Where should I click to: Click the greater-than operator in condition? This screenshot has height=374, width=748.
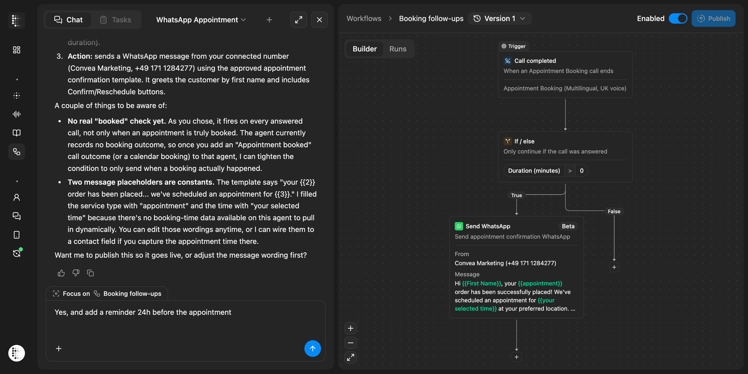(x=570, y=170)
